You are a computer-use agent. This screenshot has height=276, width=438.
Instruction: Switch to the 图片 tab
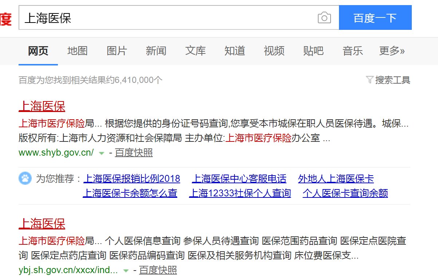point(116,51)
